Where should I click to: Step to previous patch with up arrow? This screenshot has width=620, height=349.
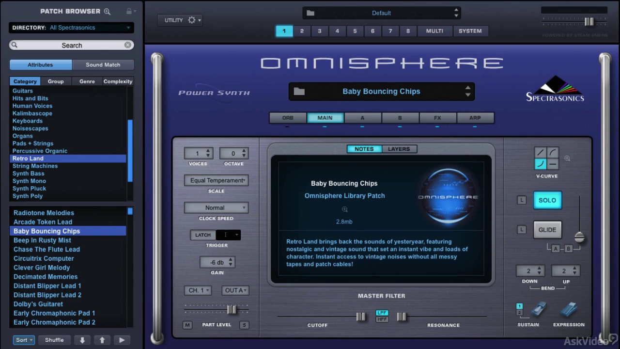click(x=102, y=340)
